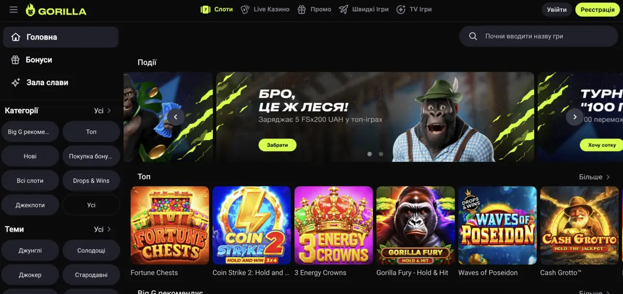Select the Drops & Wins category chip
Viewport: 623px width, 294px height.
(91, 180)
